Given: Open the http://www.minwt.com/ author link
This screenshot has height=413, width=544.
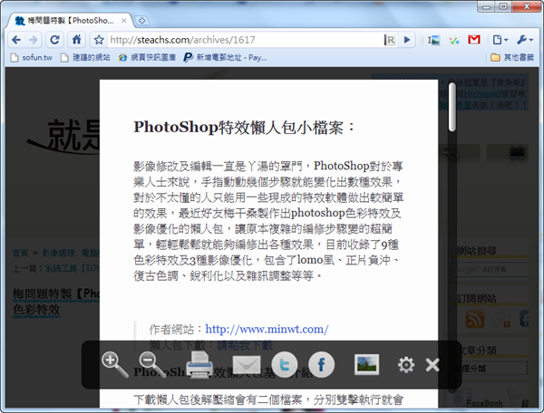Looking at the screenshot, I should pos(267,329).
